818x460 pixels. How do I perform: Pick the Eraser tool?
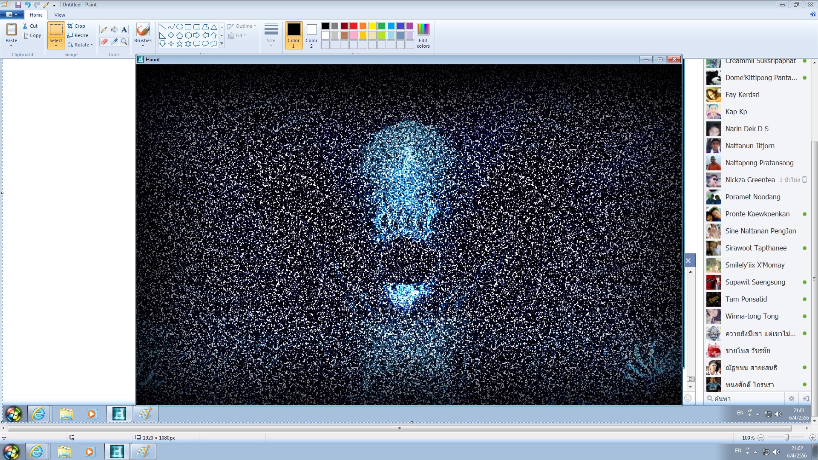pos(104,41)
